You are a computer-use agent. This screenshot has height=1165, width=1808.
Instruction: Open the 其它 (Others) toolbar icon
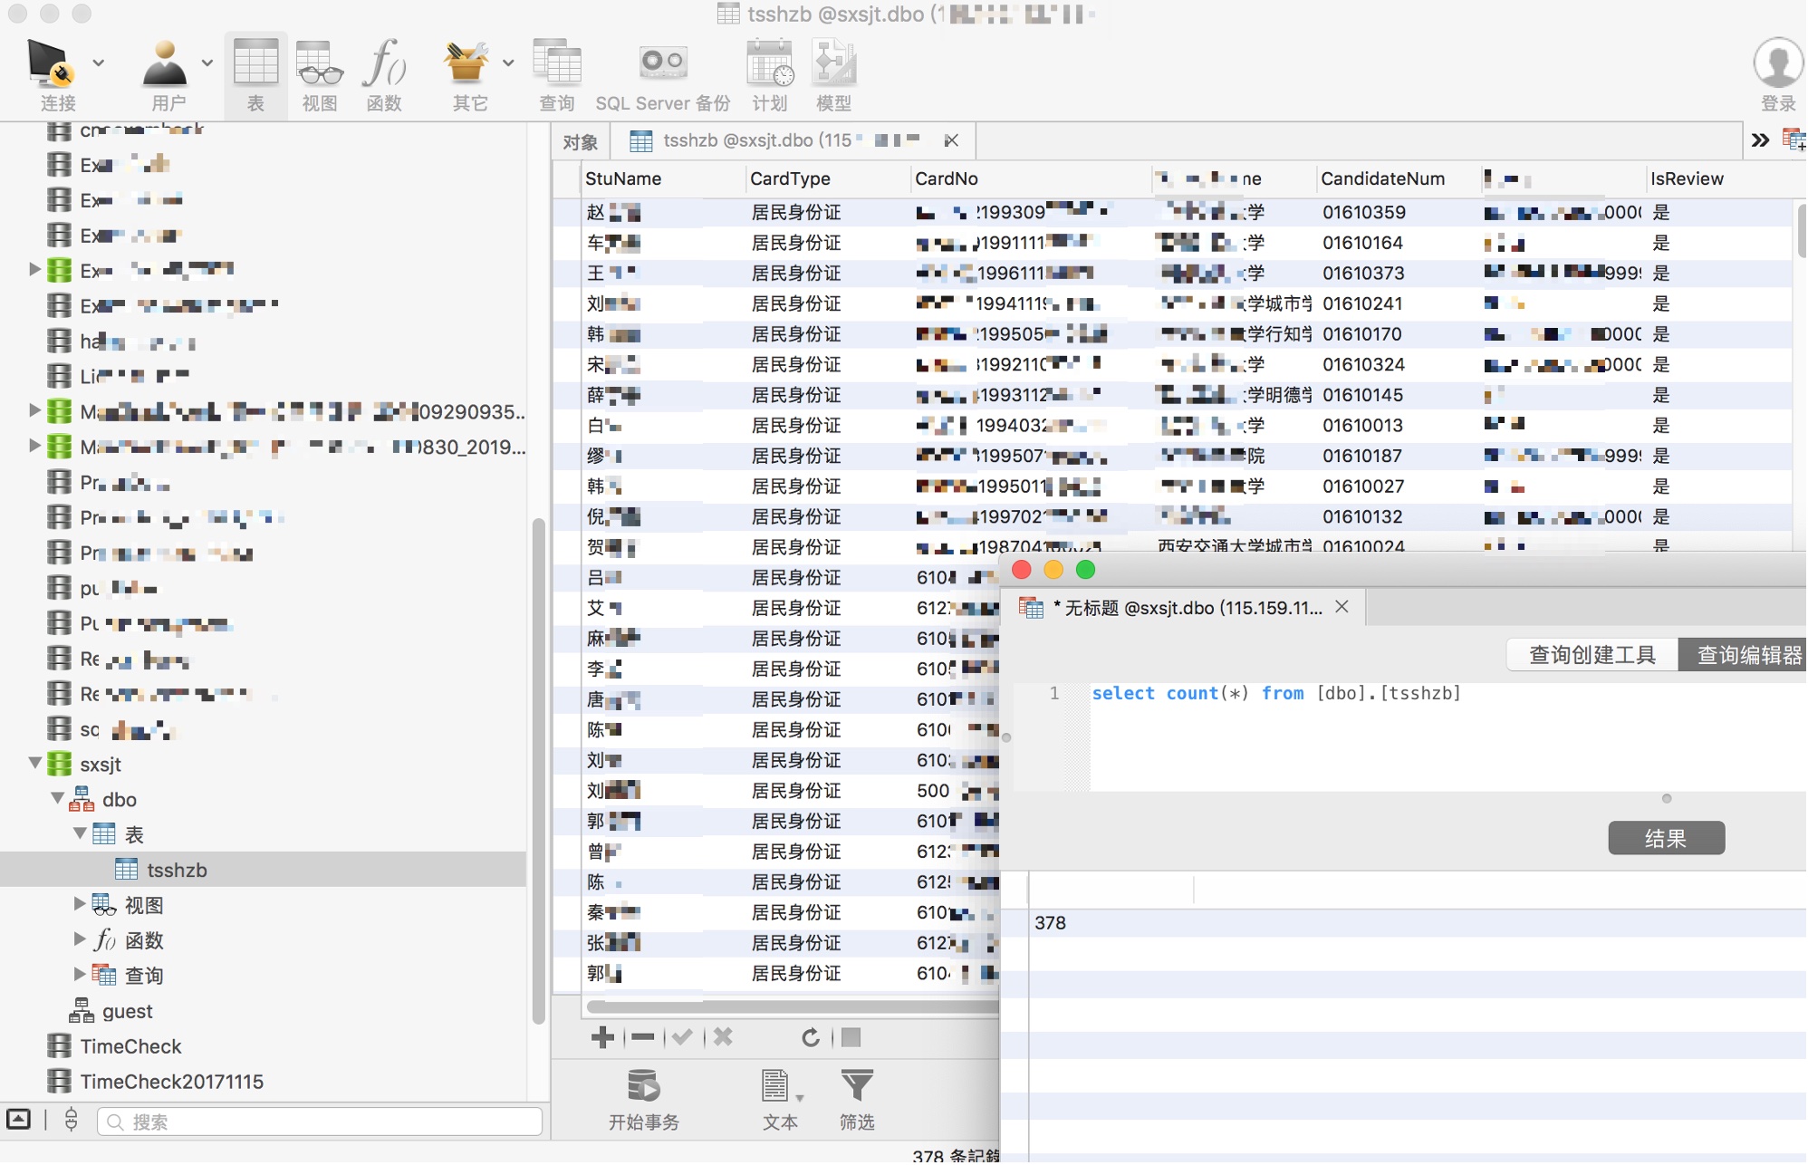[x=467, y=63]
